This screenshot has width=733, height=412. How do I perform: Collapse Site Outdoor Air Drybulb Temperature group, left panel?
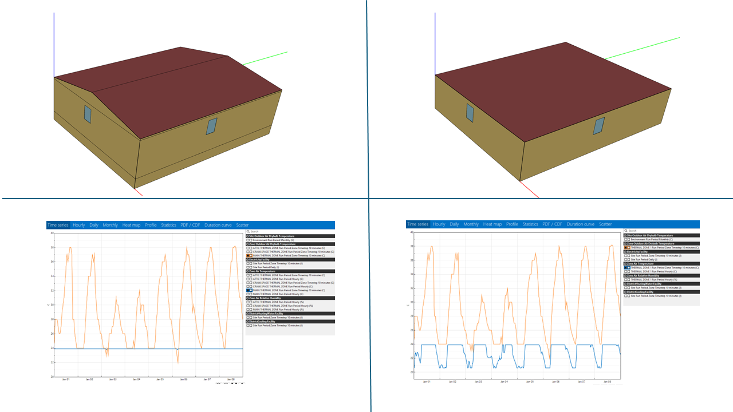247,236
